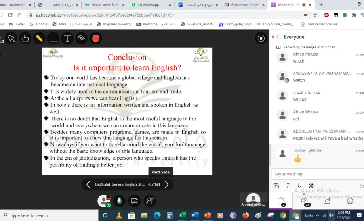This screenshot has height=221, width=364.
Task: Open Firefox from the taskbar
Action: click(245, 215)
